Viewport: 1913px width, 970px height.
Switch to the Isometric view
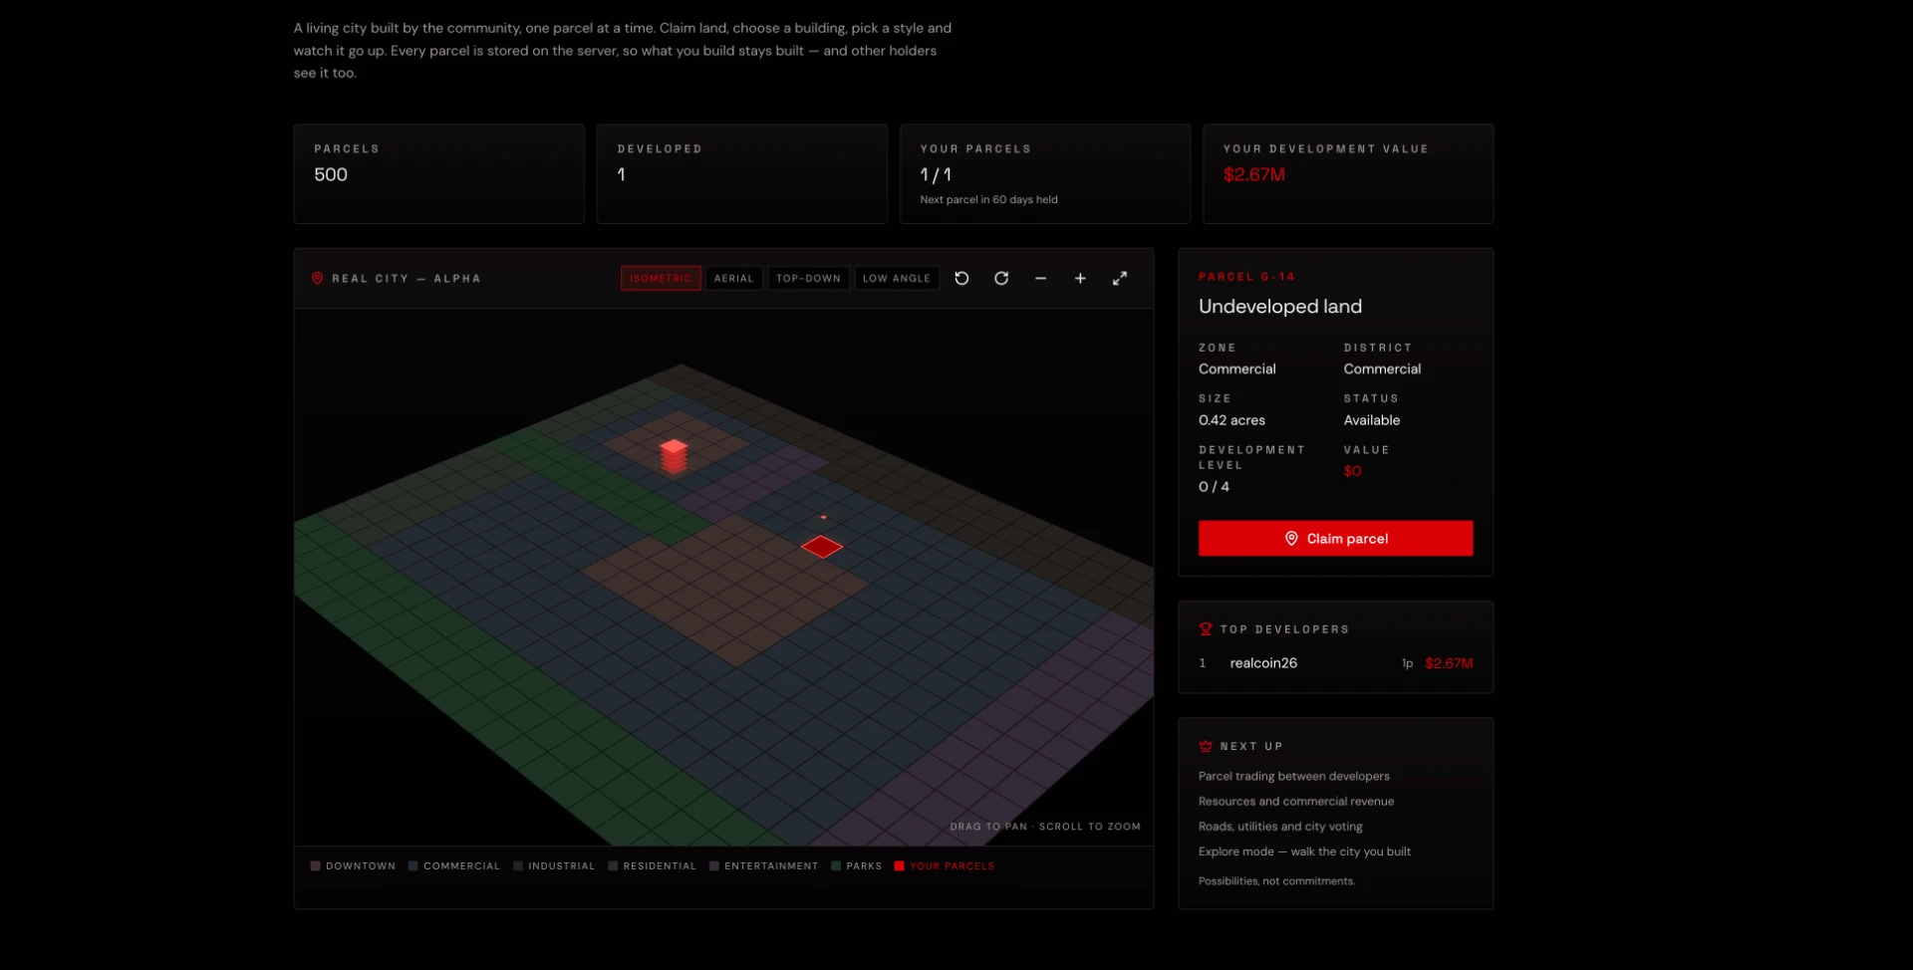pyautogui.click(x=661, y=279)
